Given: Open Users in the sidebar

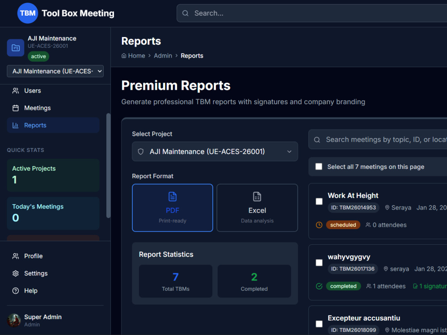Looking at the screenshot, I should pos(53,91).
